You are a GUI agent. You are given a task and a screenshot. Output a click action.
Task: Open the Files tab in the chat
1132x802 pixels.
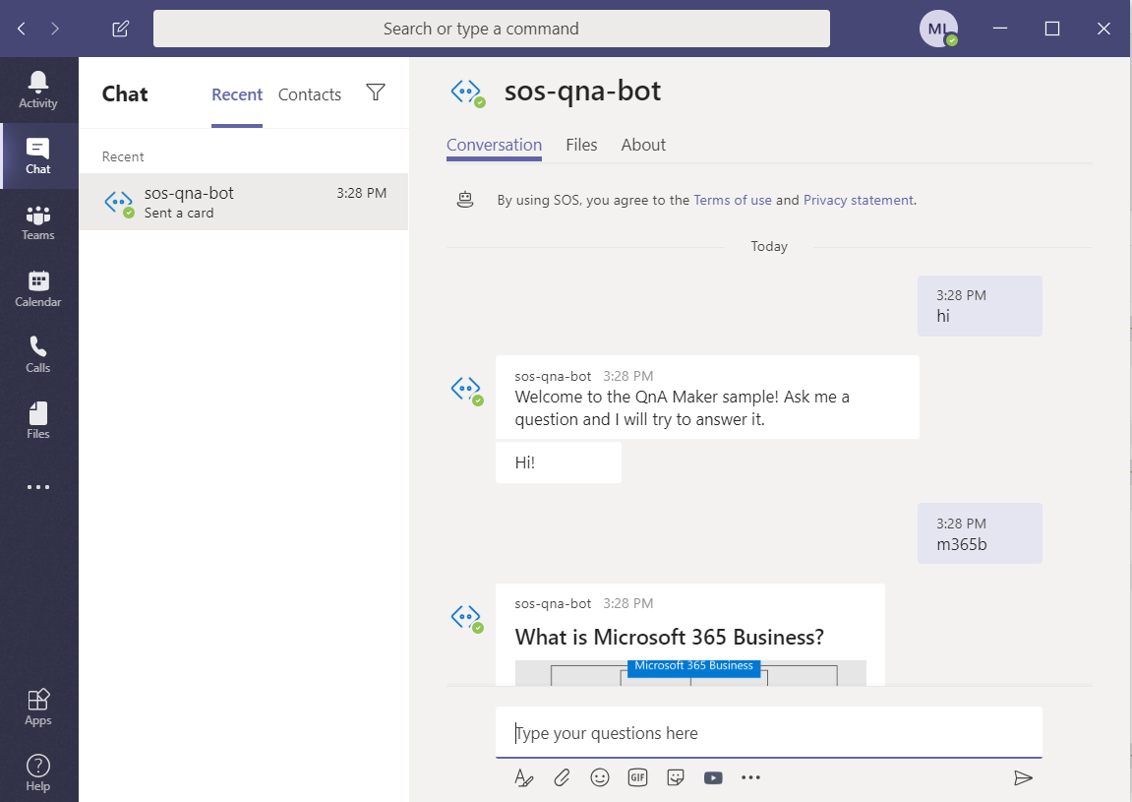click(x=581, y=145)
